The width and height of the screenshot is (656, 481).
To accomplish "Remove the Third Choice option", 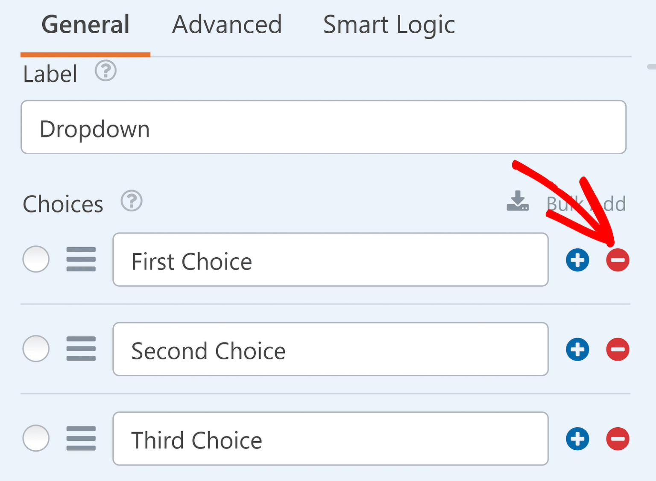I will [618, 438].
